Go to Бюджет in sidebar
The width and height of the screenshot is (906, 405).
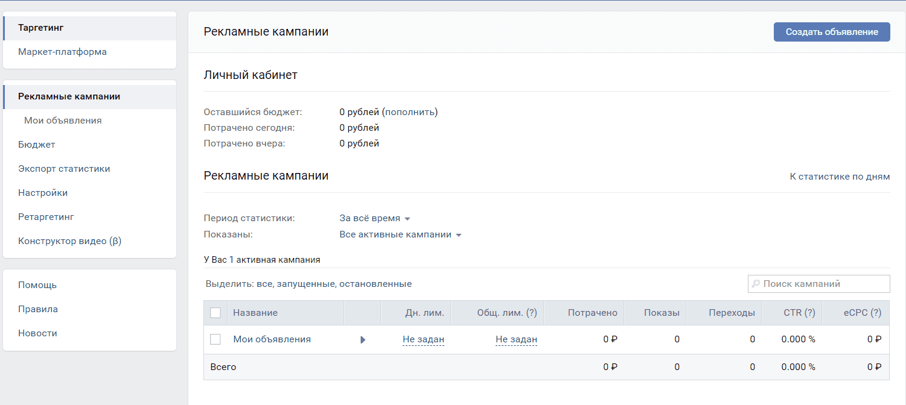point(36,145)
